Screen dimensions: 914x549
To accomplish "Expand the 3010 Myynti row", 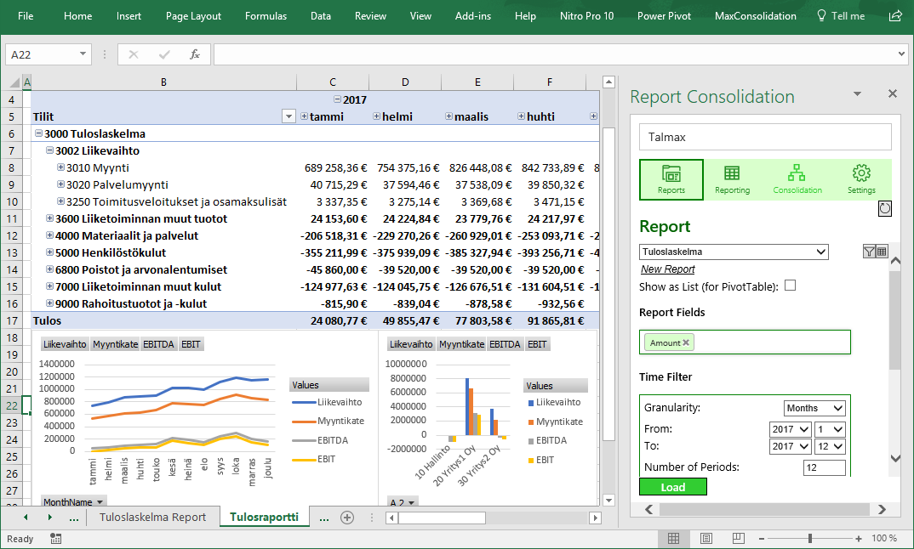I will point(61,167).
